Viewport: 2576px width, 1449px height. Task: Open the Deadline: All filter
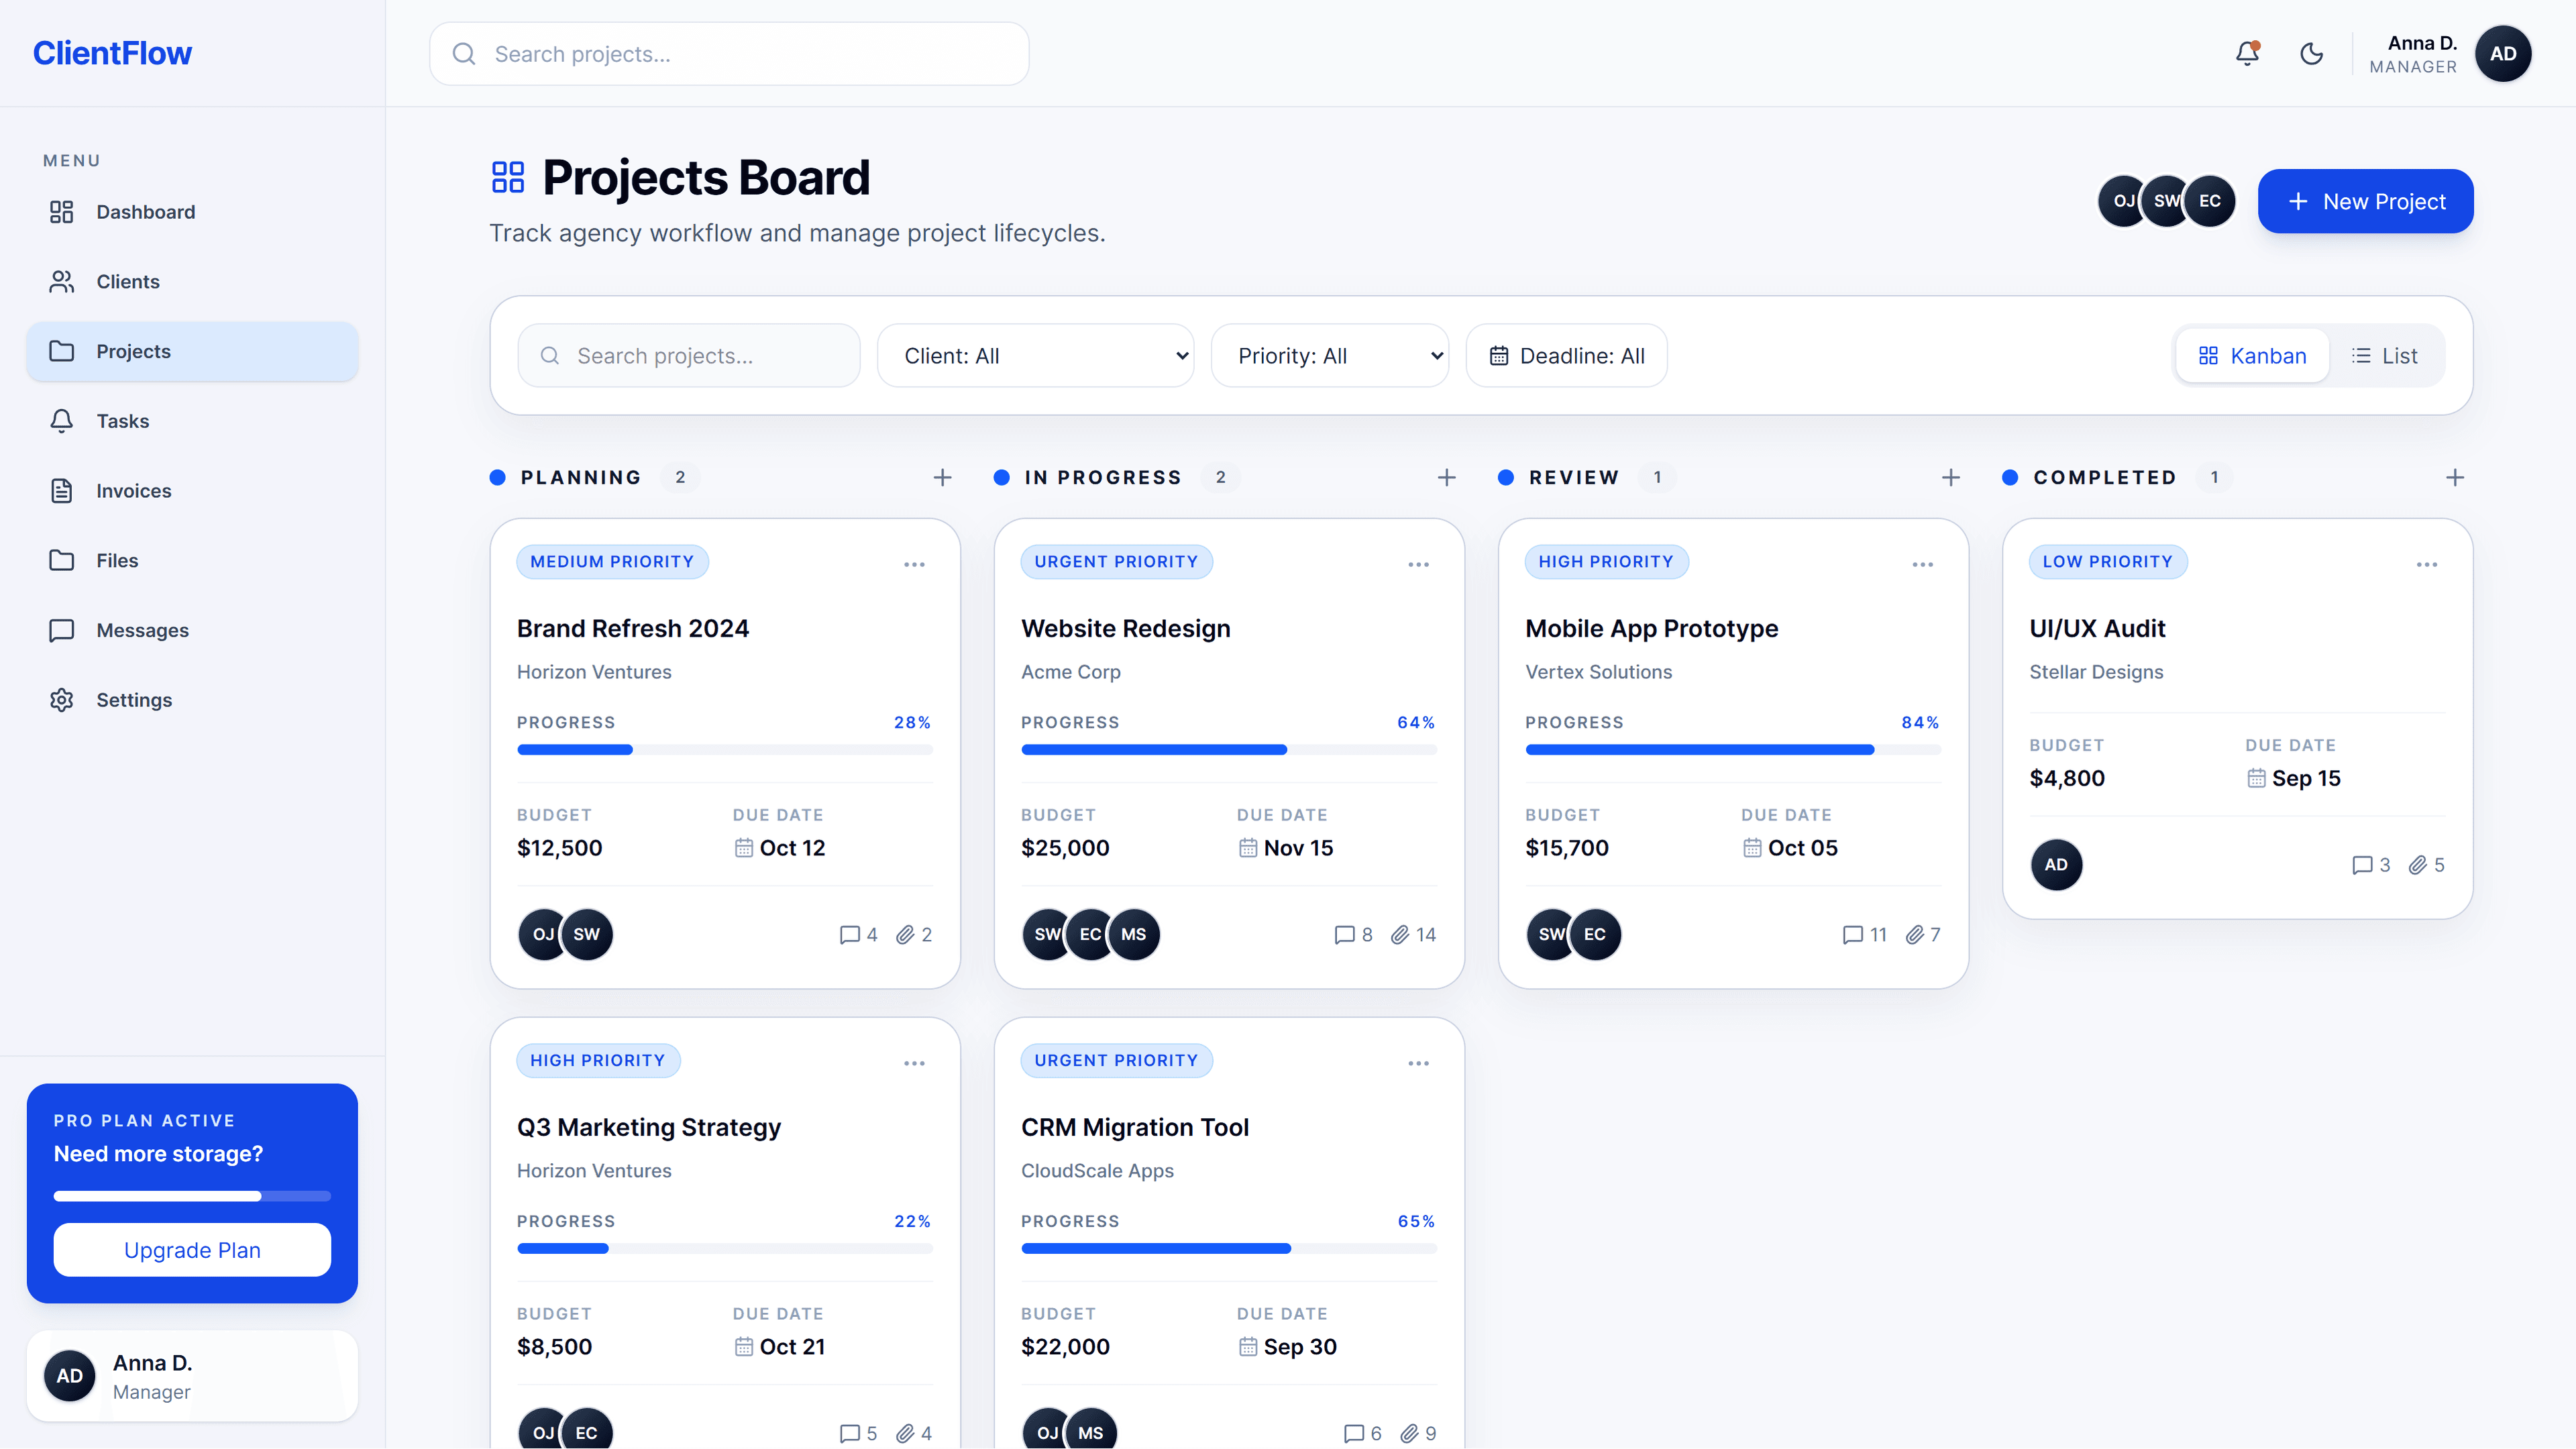coord(1566,356)
